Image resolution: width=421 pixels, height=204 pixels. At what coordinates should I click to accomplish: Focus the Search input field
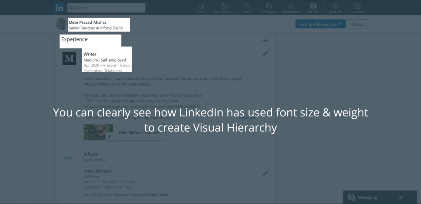tap(106, 8)
